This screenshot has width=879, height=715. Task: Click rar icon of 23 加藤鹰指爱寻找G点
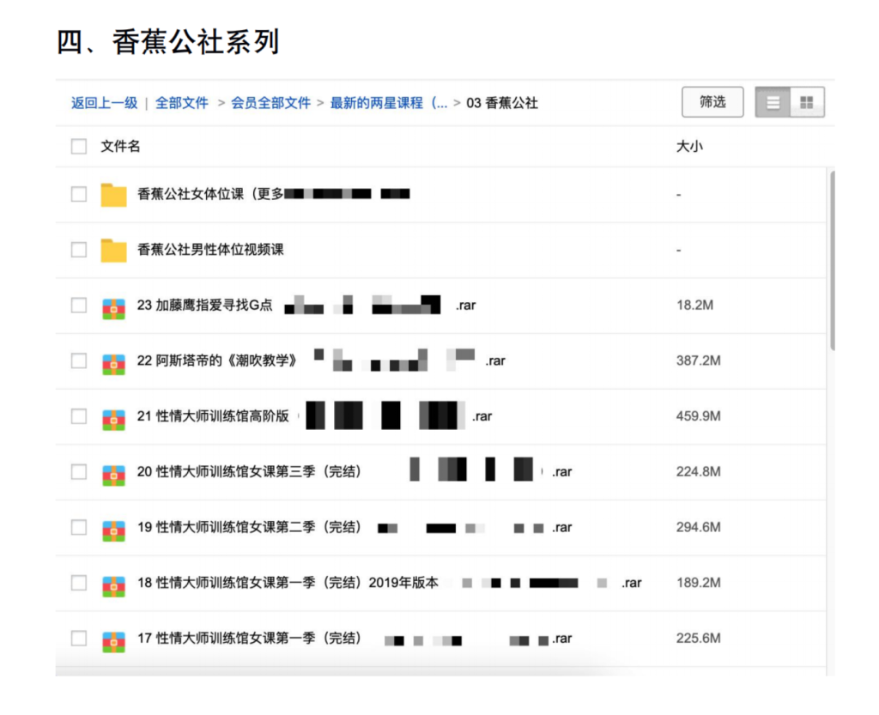pos(114,309)
